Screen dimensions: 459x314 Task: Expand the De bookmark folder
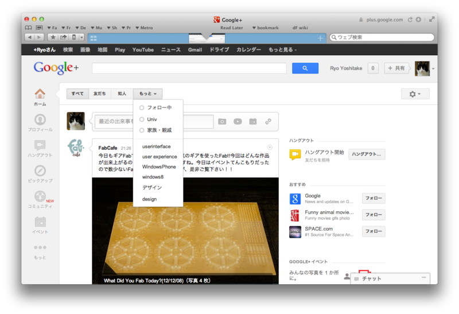[80, 28]
